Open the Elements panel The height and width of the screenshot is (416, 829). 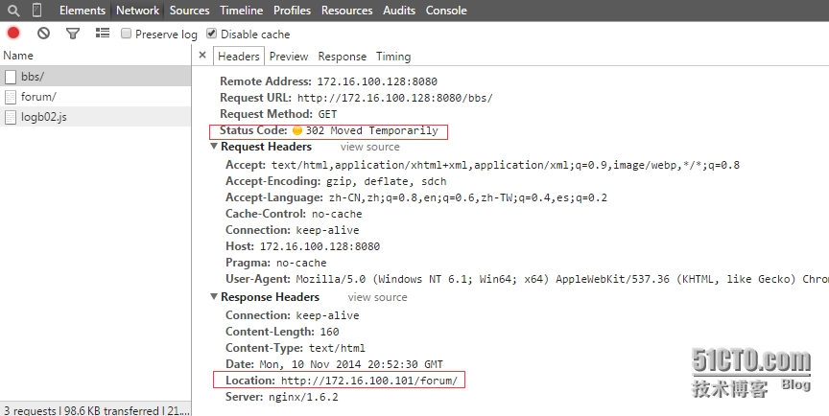83,10
